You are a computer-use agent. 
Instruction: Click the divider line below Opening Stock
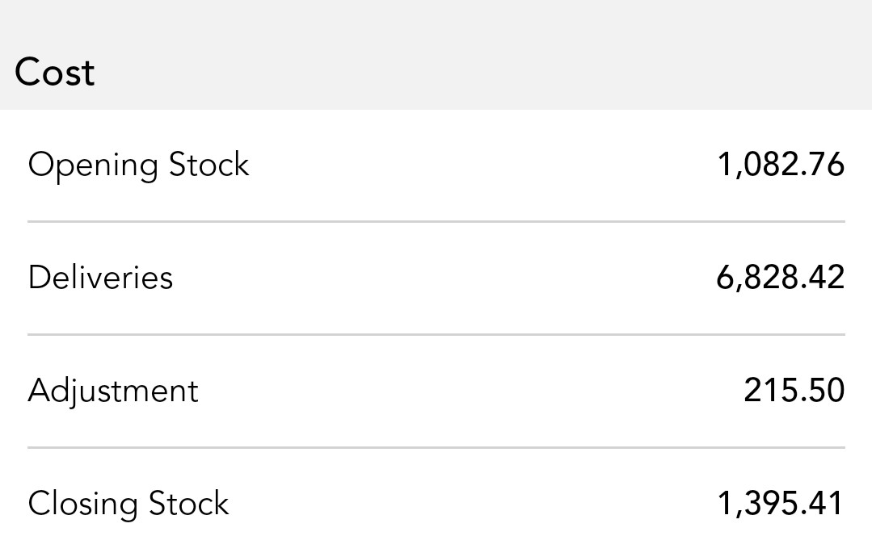(436, 221)
